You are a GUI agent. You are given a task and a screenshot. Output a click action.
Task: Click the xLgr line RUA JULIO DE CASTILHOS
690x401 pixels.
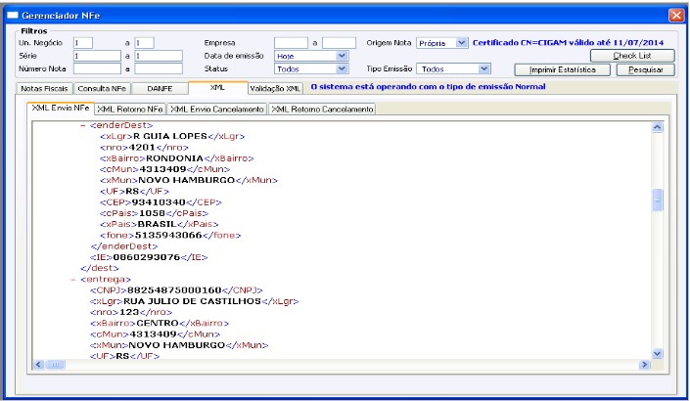(194, 301)
